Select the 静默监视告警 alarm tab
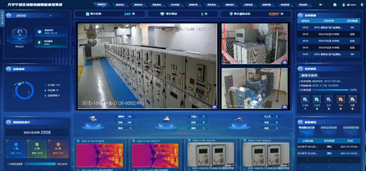The height and width of the screenshot is (171, 366). [329, 128]
